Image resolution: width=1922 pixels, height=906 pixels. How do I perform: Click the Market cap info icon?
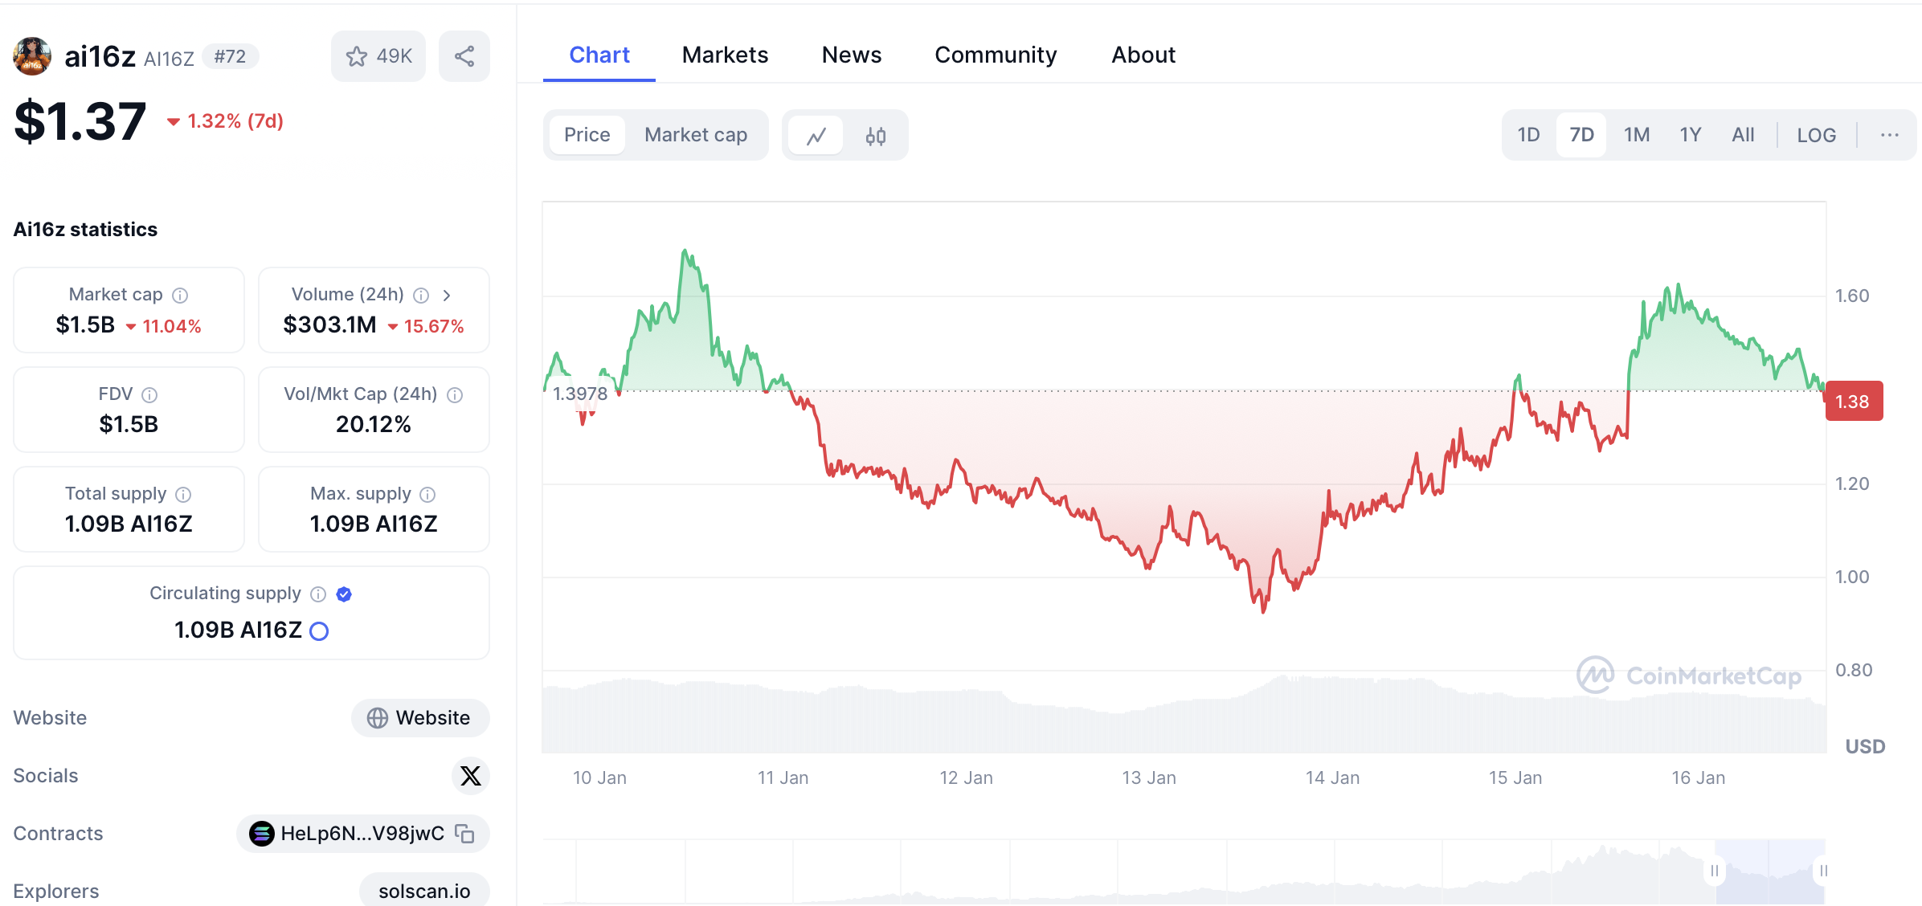tap(181, 296)
